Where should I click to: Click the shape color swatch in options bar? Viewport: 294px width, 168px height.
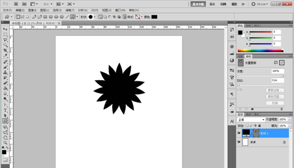154,17
